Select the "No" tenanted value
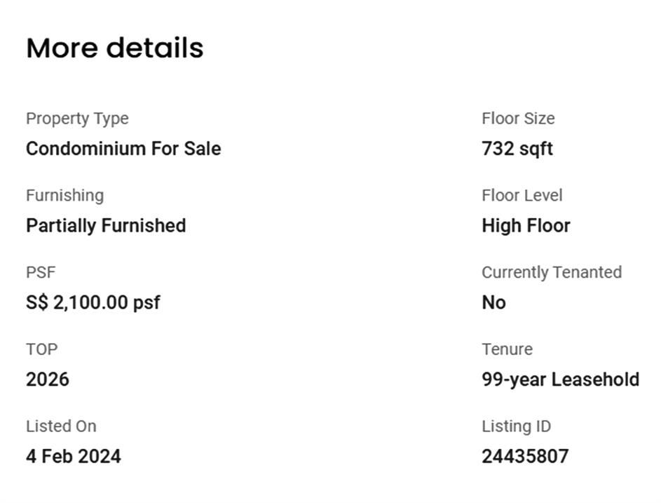This screenshot has height=503, width=661. 493,303
